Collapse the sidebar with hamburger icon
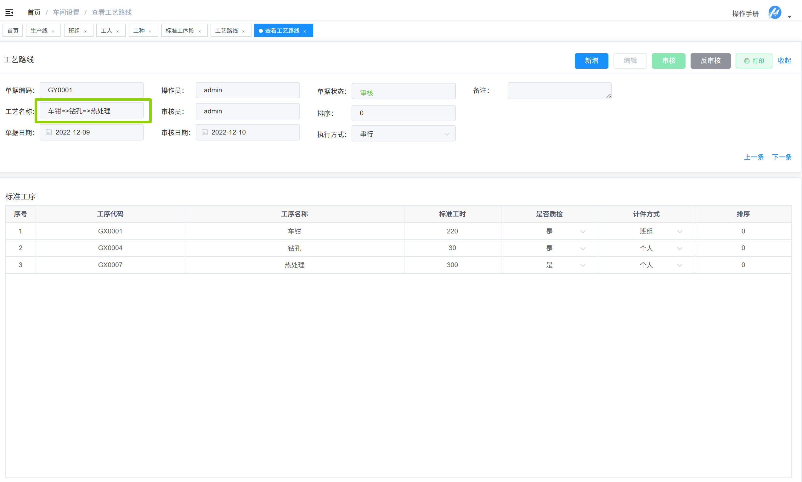Screen dimensions: 802x482 9,13
